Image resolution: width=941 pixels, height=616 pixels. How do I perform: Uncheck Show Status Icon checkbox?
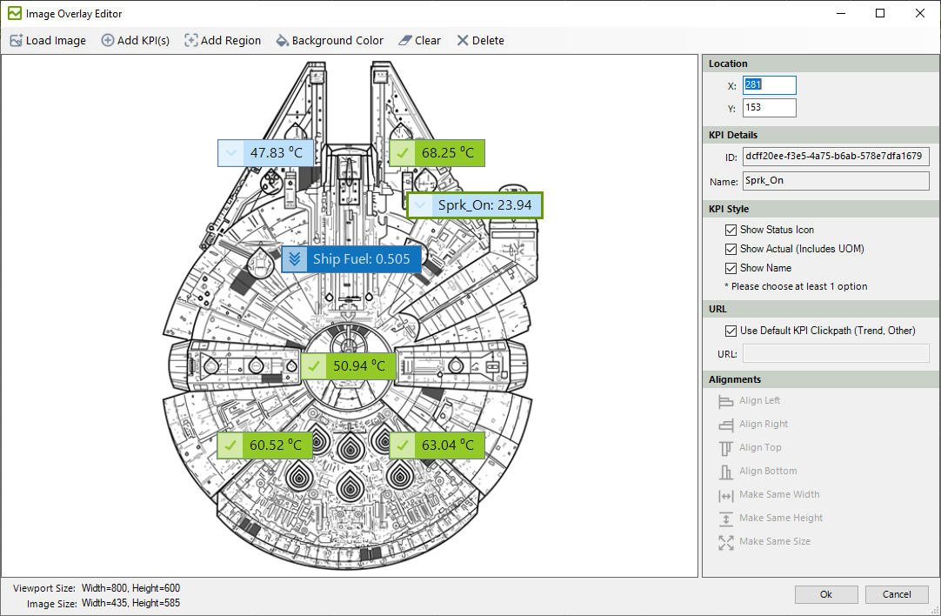[x=731, y=230]
